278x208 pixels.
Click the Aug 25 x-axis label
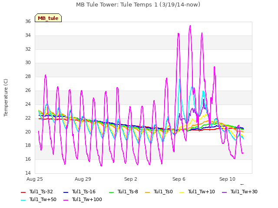pyautogui.click(x=35, y=179)
